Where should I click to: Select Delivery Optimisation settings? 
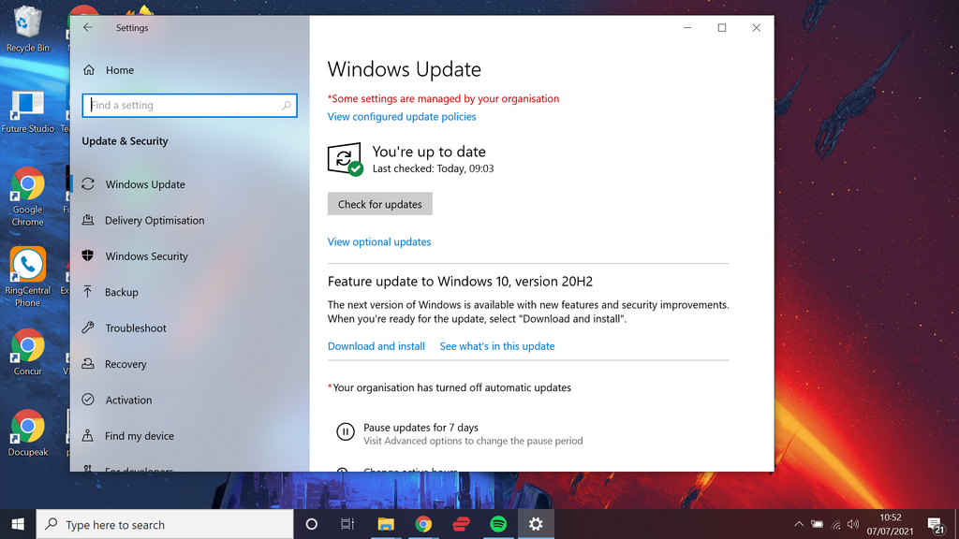(x=155, y=220)
